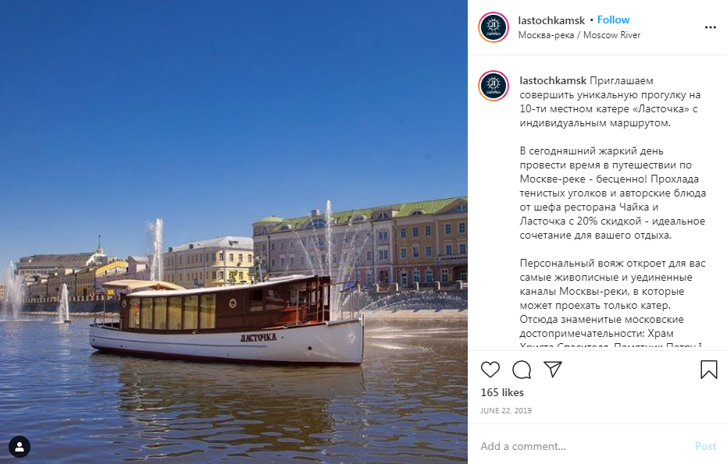
Task: Like the post with heart icon
Action: point(490,370)
